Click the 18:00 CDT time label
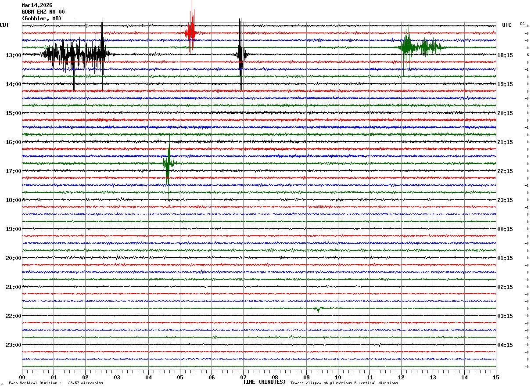The height and width of the screenshot is (389, 531). click(14, 200)
